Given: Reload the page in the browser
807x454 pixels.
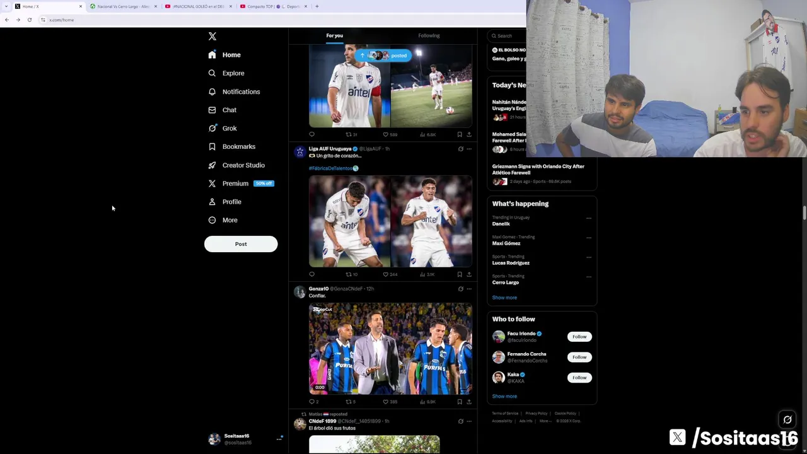Looking at the screenshot, I should click(29, 20).
